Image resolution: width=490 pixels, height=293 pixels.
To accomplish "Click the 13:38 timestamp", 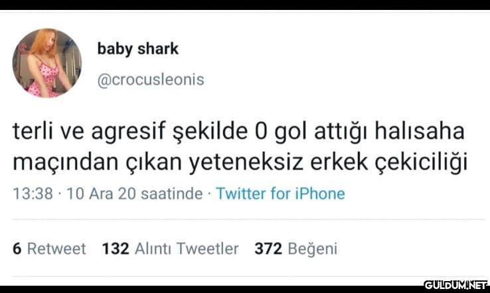I will point(33,194).
